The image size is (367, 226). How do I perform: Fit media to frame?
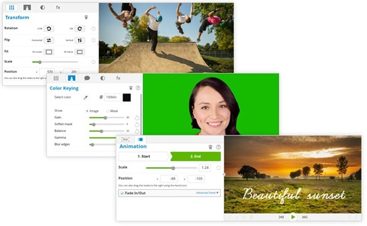pos(80,52)
